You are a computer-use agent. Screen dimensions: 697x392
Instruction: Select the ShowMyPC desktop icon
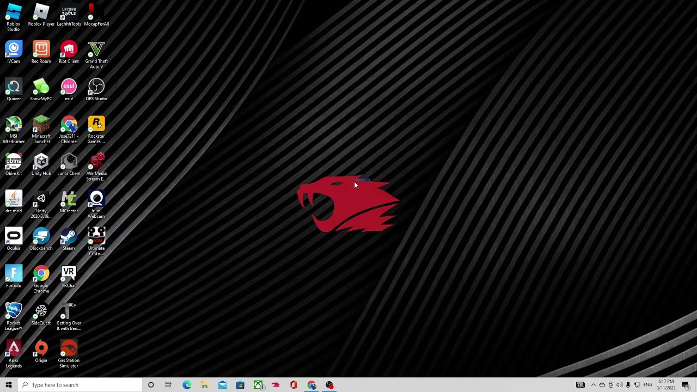(x=41, y=90)
